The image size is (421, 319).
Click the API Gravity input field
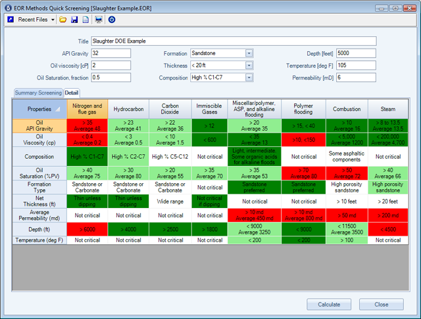(x=111, y=53)
